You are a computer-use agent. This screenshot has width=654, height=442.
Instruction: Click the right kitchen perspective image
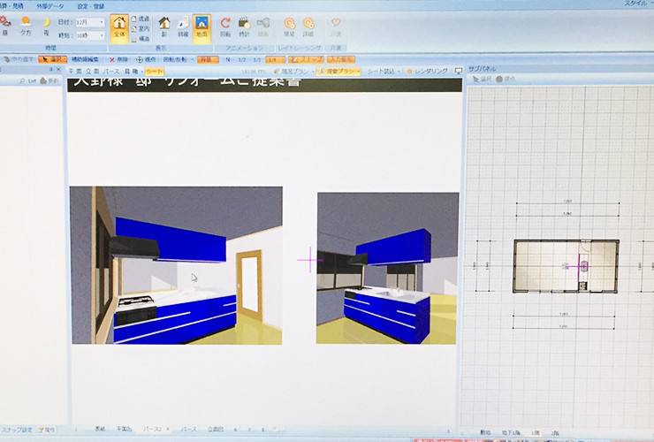tap(387, 269)
